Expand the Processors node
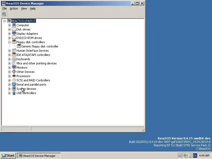Screen dimensions: 212x159 9,76
